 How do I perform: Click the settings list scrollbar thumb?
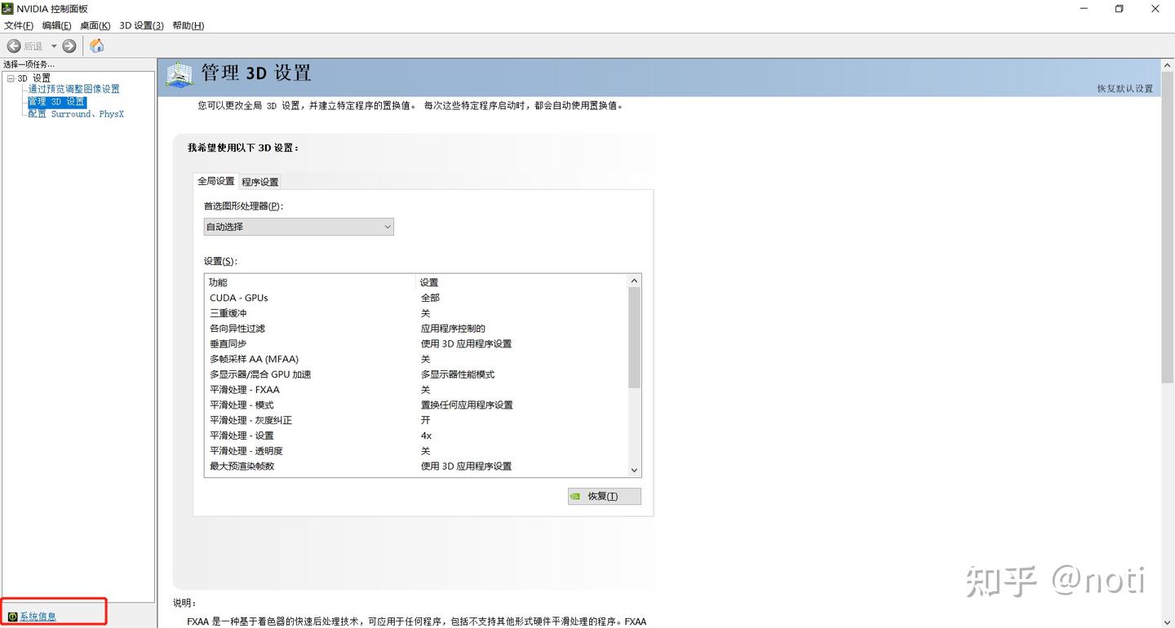pyautogui.click(x=634, y=338)
